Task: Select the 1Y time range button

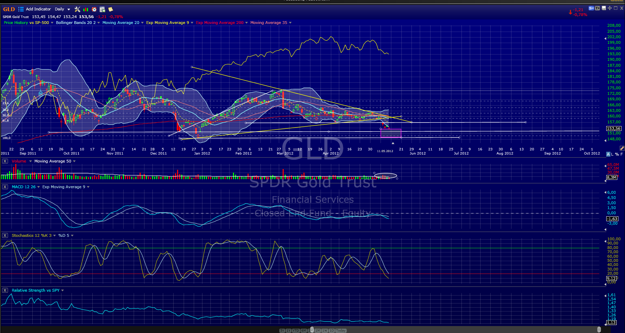Action: click(289, 331)
